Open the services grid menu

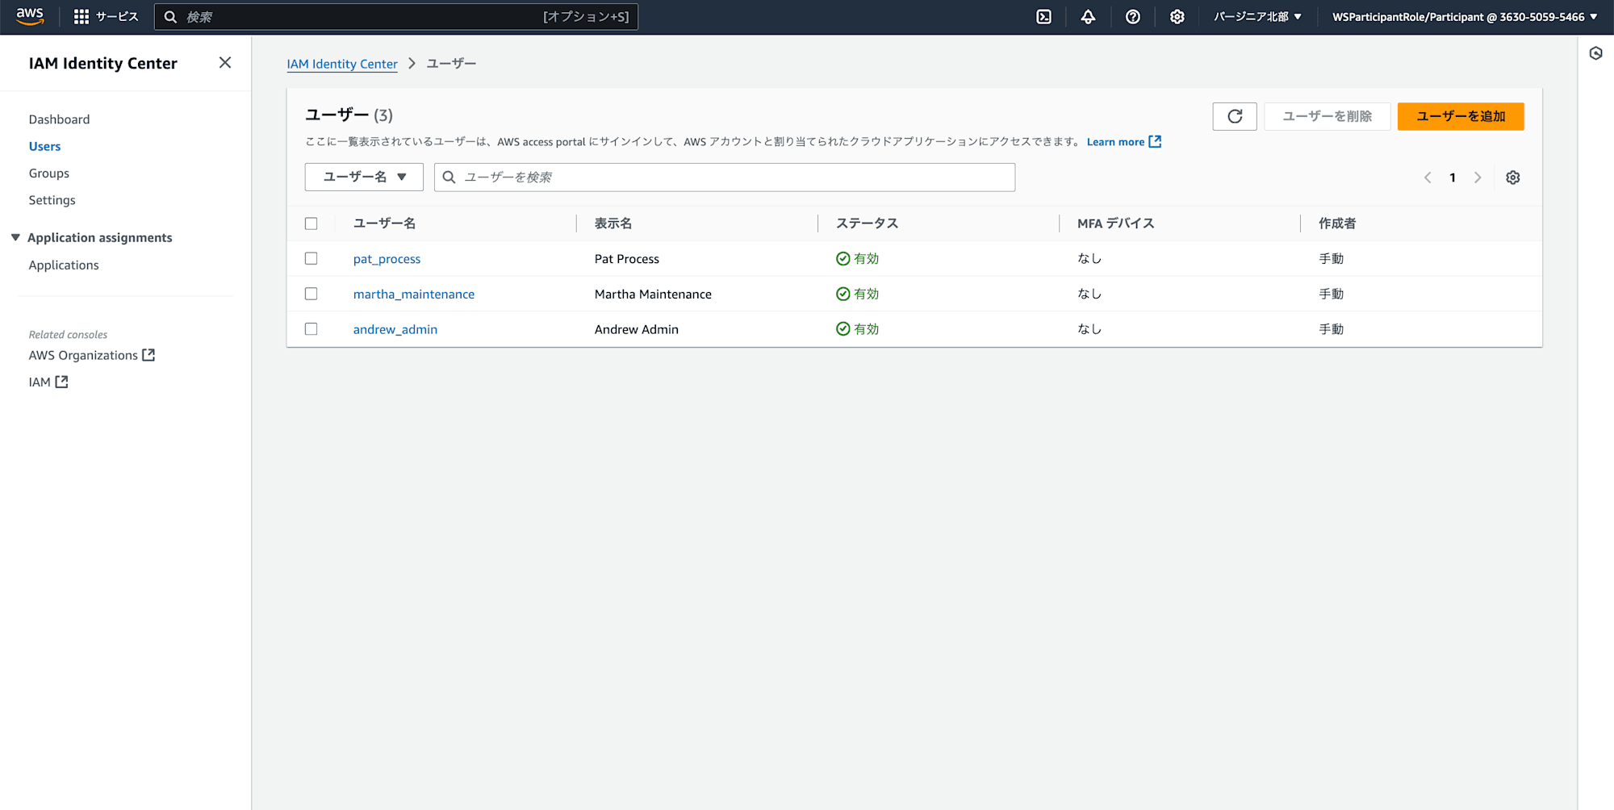(x=82, y=17)
